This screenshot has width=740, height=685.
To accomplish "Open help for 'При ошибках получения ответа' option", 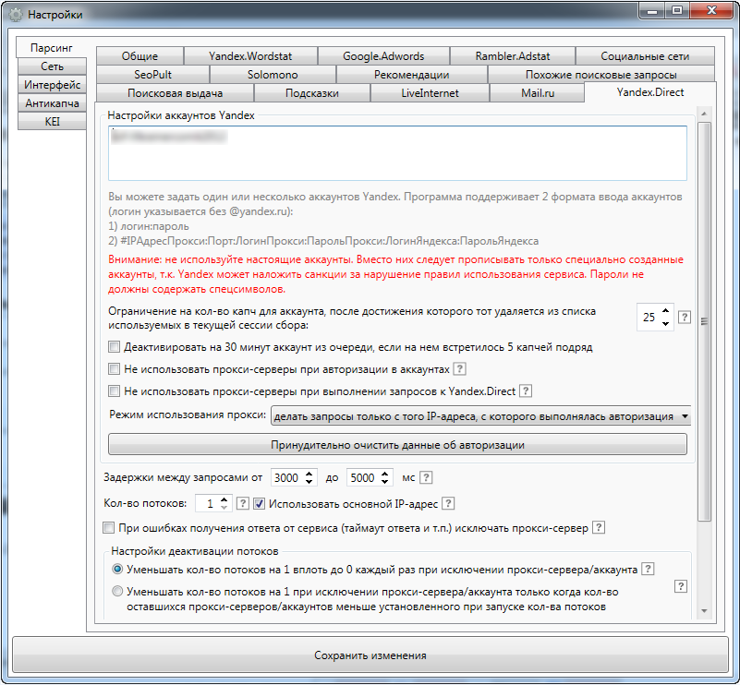I will (x=599, y=527).
